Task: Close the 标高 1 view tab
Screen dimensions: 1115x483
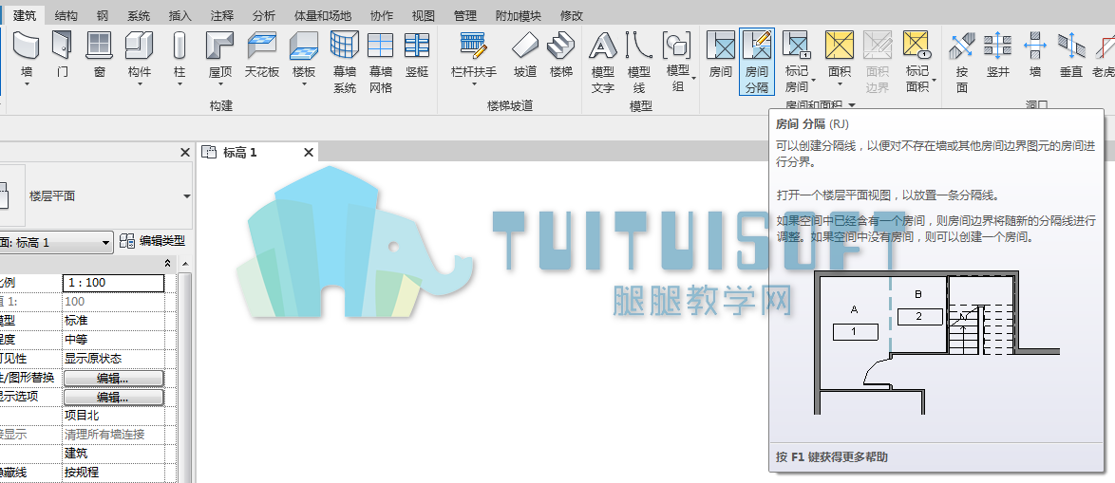Action: click(309, 152)
